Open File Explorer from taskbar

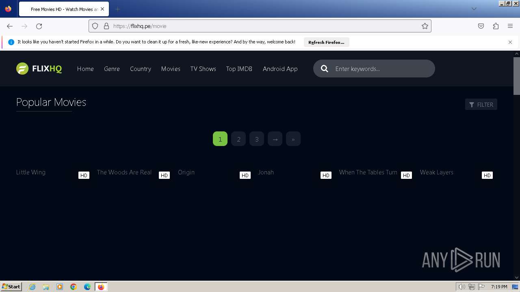[46, 287]
